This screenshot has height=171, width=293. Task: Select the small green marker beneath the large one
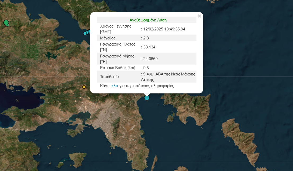[8, 25]
